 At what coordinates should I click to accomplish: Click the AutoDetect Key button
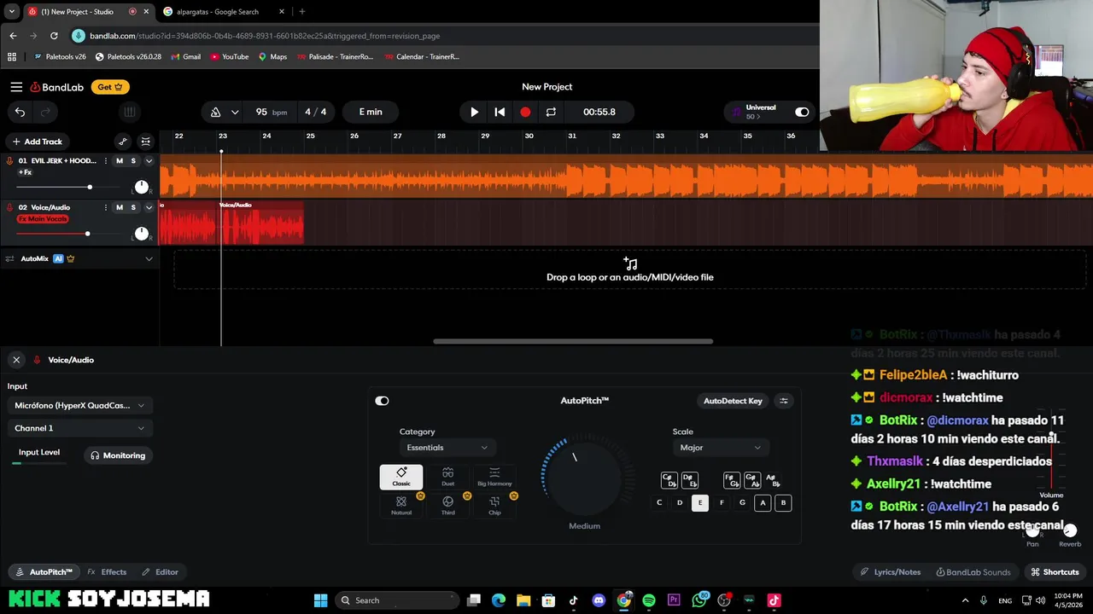point(733,401)
